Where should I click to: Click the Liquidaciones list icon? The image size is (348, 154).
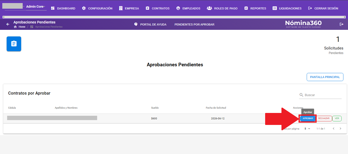click(x=275, y=8)
